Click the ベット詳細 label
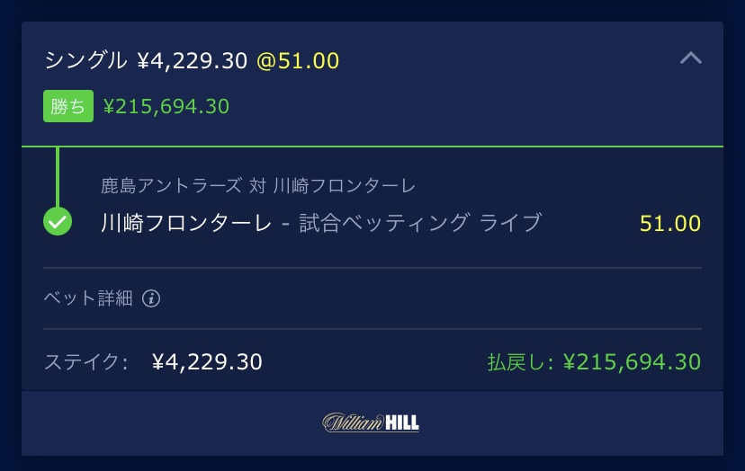745x471 pixels. 88,298
